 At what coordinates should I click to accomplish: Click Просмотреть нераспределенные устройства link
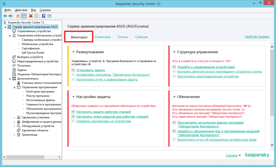tap(208, 76)
